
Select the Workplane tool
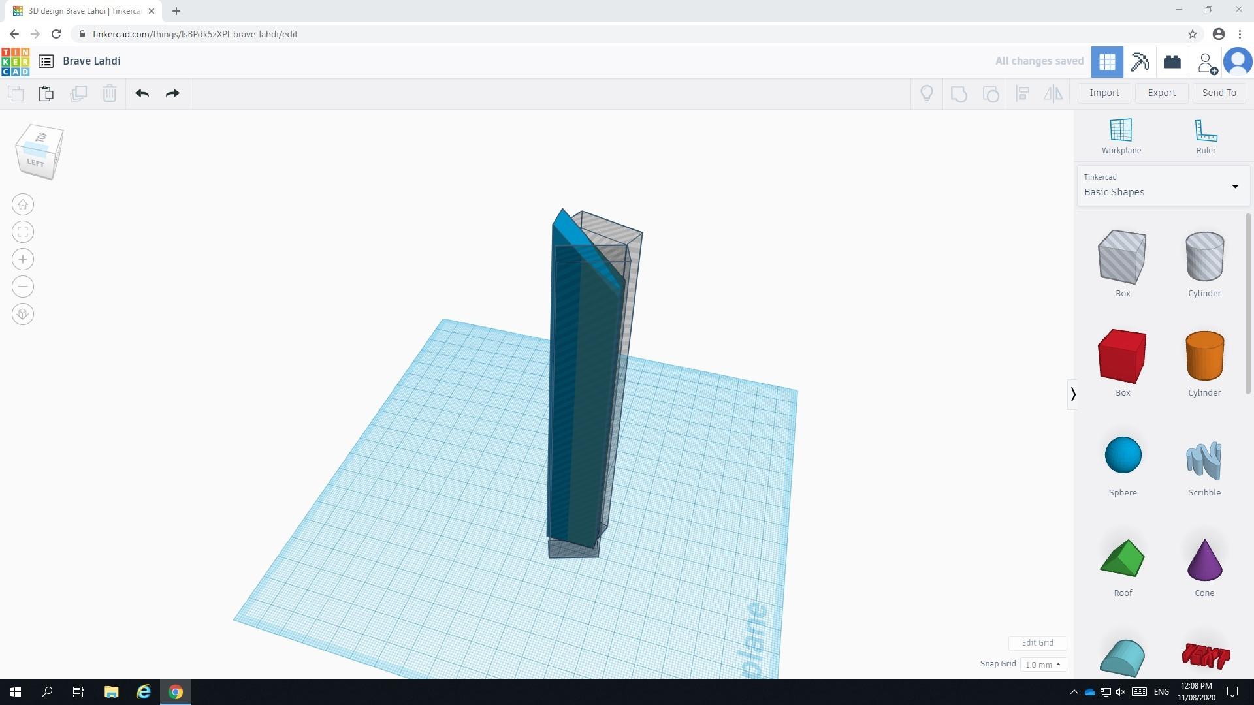[1121, 136]
